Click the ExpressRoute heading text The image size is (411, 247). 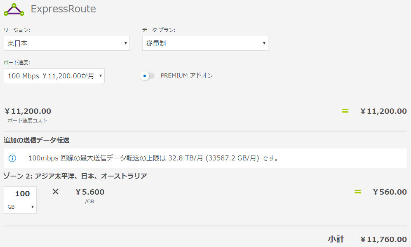(63, 9)
